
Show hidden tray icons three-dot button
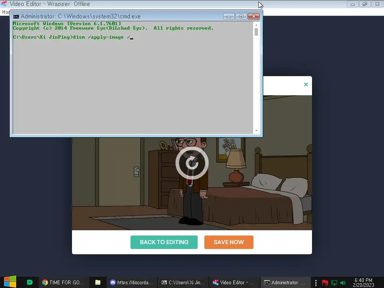pyautogui.click(x=316, y=283)
